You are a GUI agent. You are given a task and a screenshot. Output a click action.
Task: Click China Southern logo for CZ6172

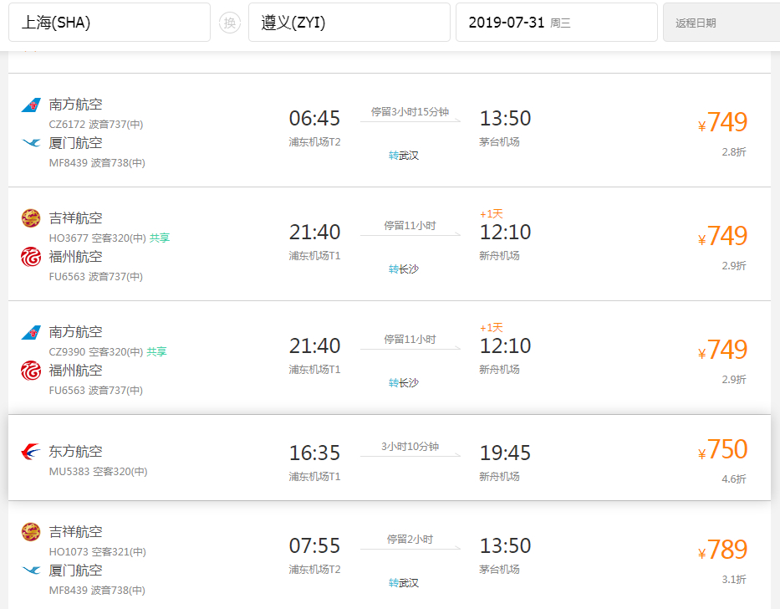pos(31,105)
